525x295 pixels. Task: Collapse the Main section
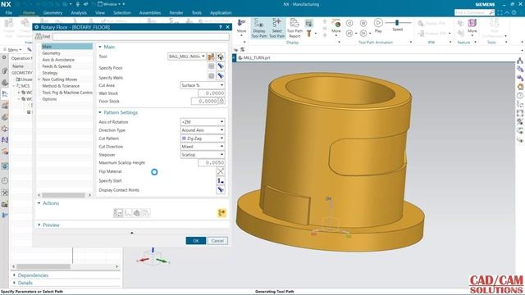click(100, 47)
